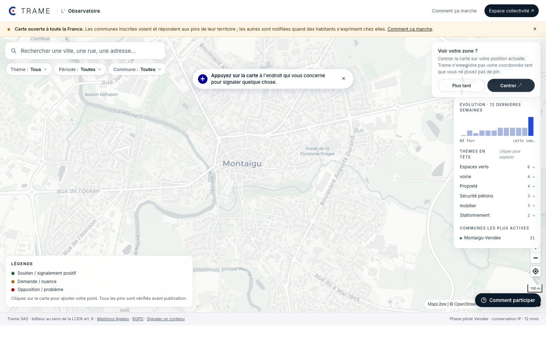Screen dimensions: 546x357
Task: Select Stationnement theme row
Action: [x=497, y=215]
